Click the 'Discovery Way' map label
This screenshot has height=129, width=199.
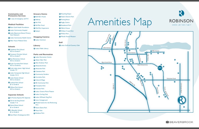click(108, 38)
